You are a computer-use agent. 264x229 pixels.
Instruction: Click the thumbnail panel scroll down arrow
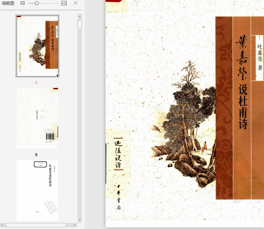tap(80, 220)
